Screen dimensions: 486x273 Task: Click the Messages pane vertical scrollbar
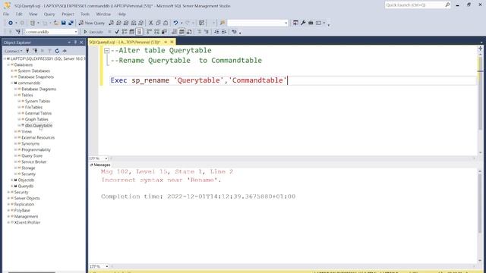click(x=480, y=215)
